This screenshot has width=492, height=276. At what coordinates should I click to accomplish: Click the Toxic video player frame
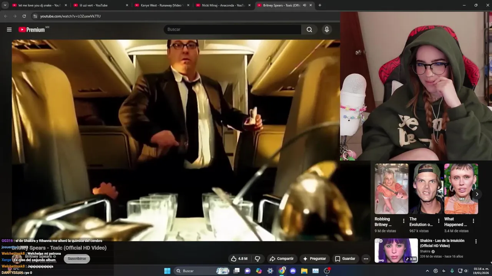(x=176, y=140)
